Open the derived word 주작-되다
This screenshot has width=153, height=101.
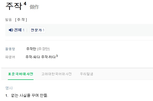33,57
